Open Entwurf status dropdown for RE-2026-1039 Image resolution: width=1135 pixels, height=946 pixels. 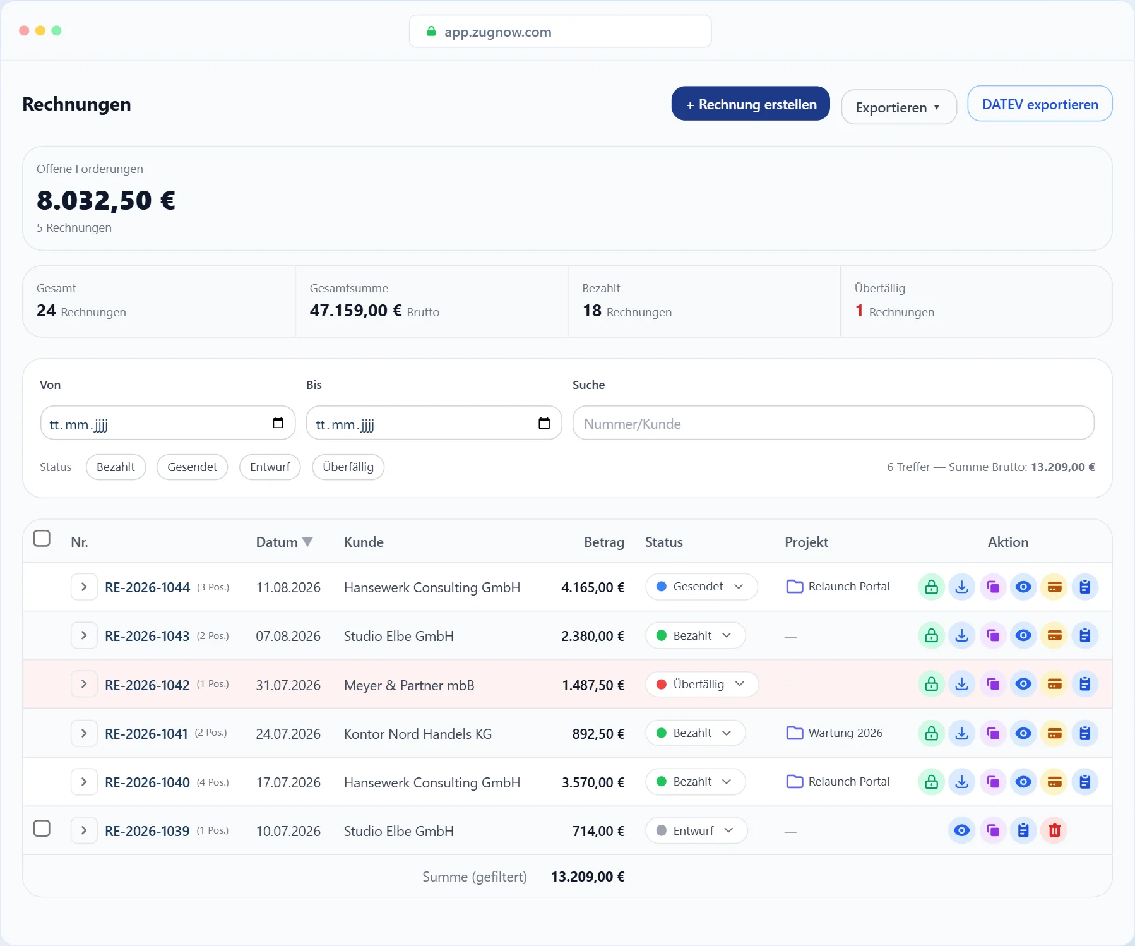click(696, 831)
